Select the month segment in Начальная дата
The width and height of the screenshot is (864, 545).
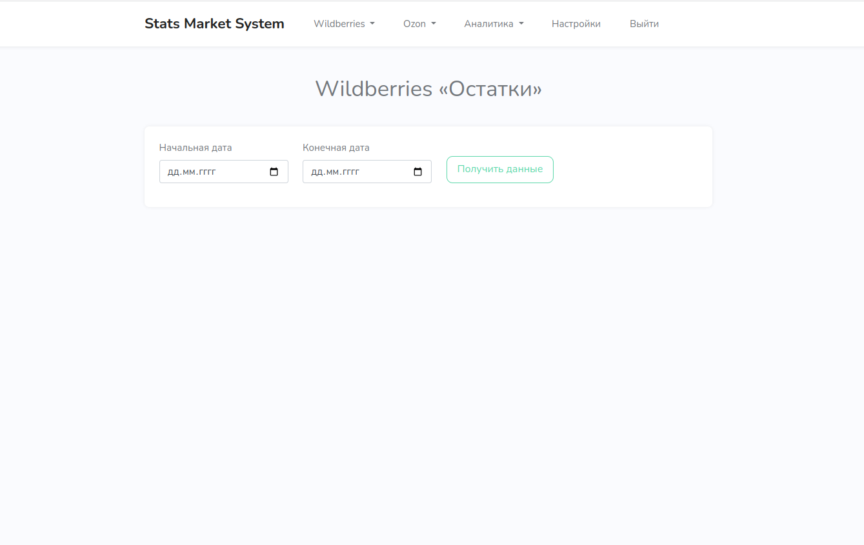pos(188,172)
